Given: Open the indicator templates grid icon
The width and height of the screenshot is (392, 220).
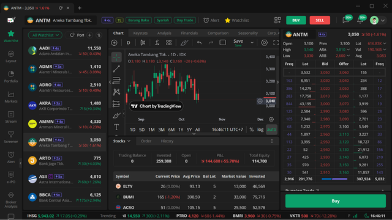Looking at the screenshot, I should coord(169,43).
